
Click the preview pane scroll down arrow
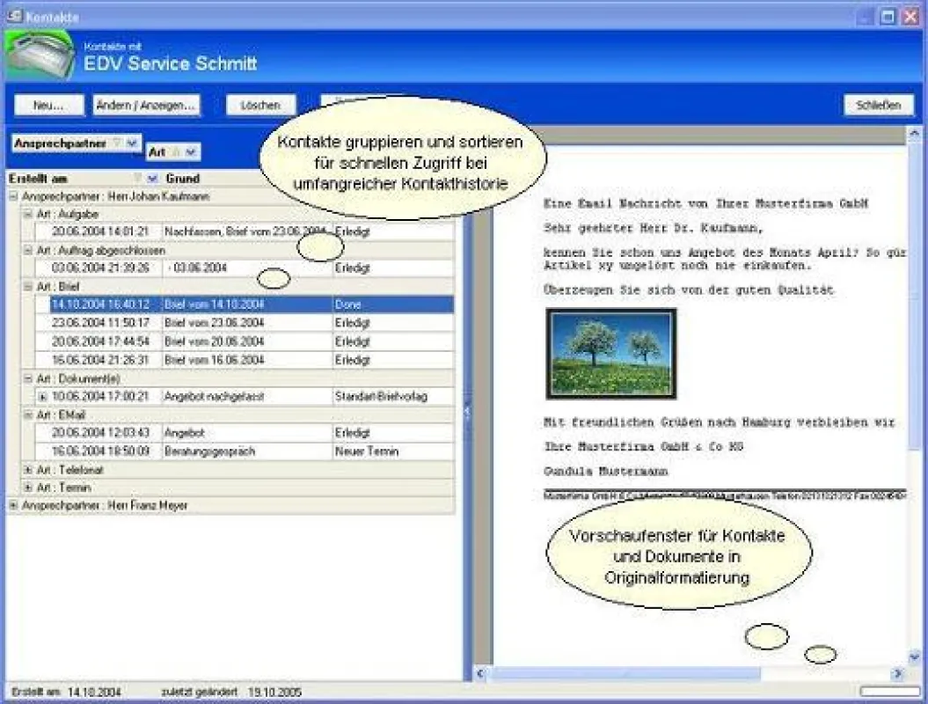(x=915, y=656)
